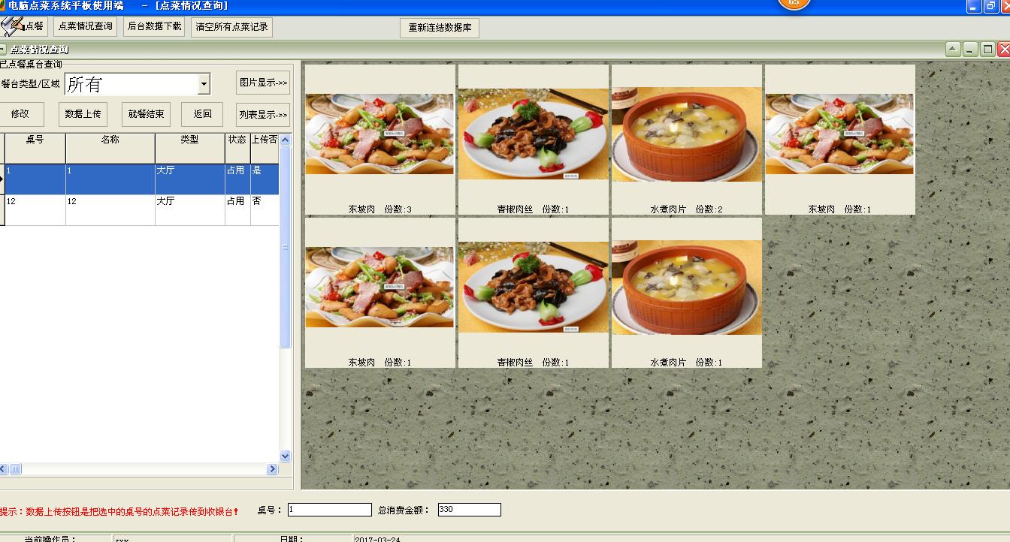
Task: Click 重新连结数据库 button
Action: point(440,28)
